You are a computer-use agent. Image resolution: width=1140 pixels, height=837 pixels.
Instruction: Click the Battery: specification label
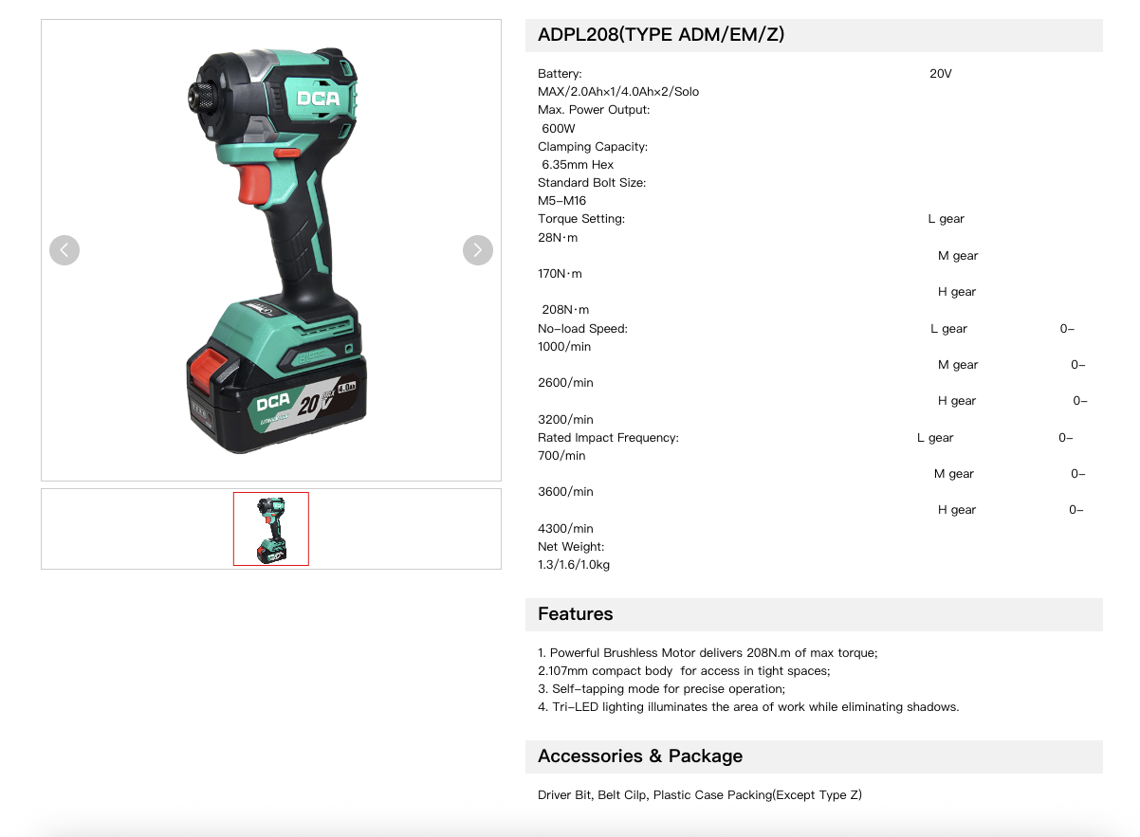560,74
